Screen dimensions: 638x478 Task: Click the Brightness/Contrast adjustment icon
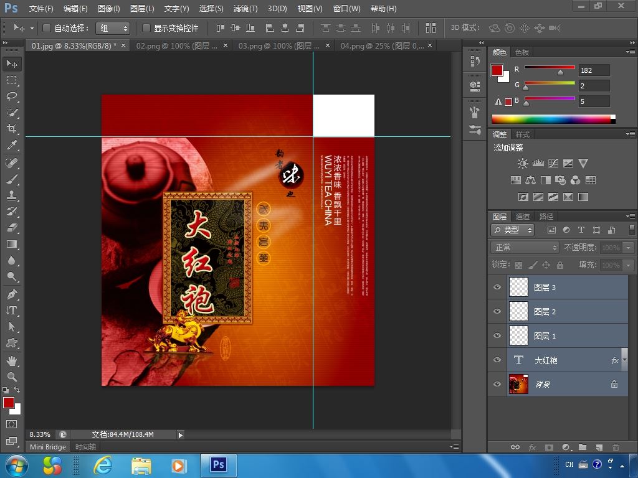click(x=523, y=164)
